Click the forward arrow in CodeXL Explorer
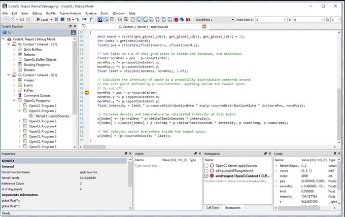 [10, 32]
